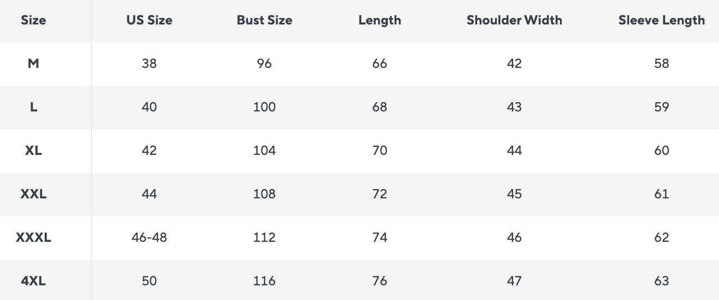Click shoulder width 45 in XXL row
Image resolution: width=719 pixels, height=300 pixels.
pyautogui.click(x=514, y=194)
